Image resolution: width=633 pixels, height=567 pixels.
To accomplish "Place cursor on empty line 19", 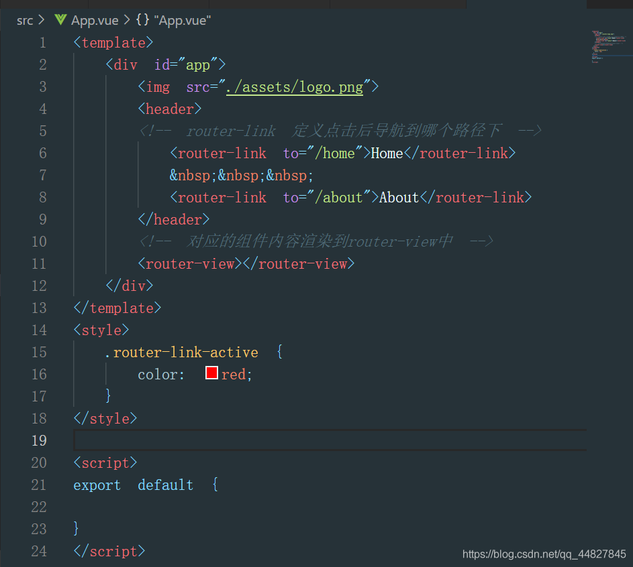I will coord(330,440).
